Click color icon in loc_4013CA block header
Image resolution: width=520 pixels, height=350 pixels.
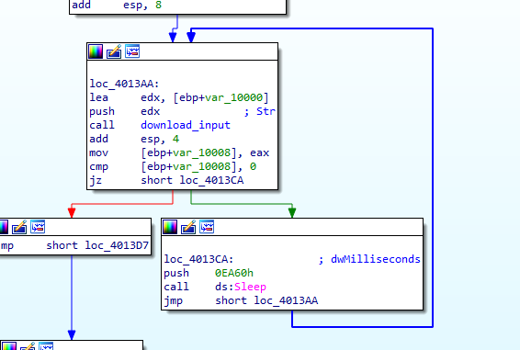[170, 227]
